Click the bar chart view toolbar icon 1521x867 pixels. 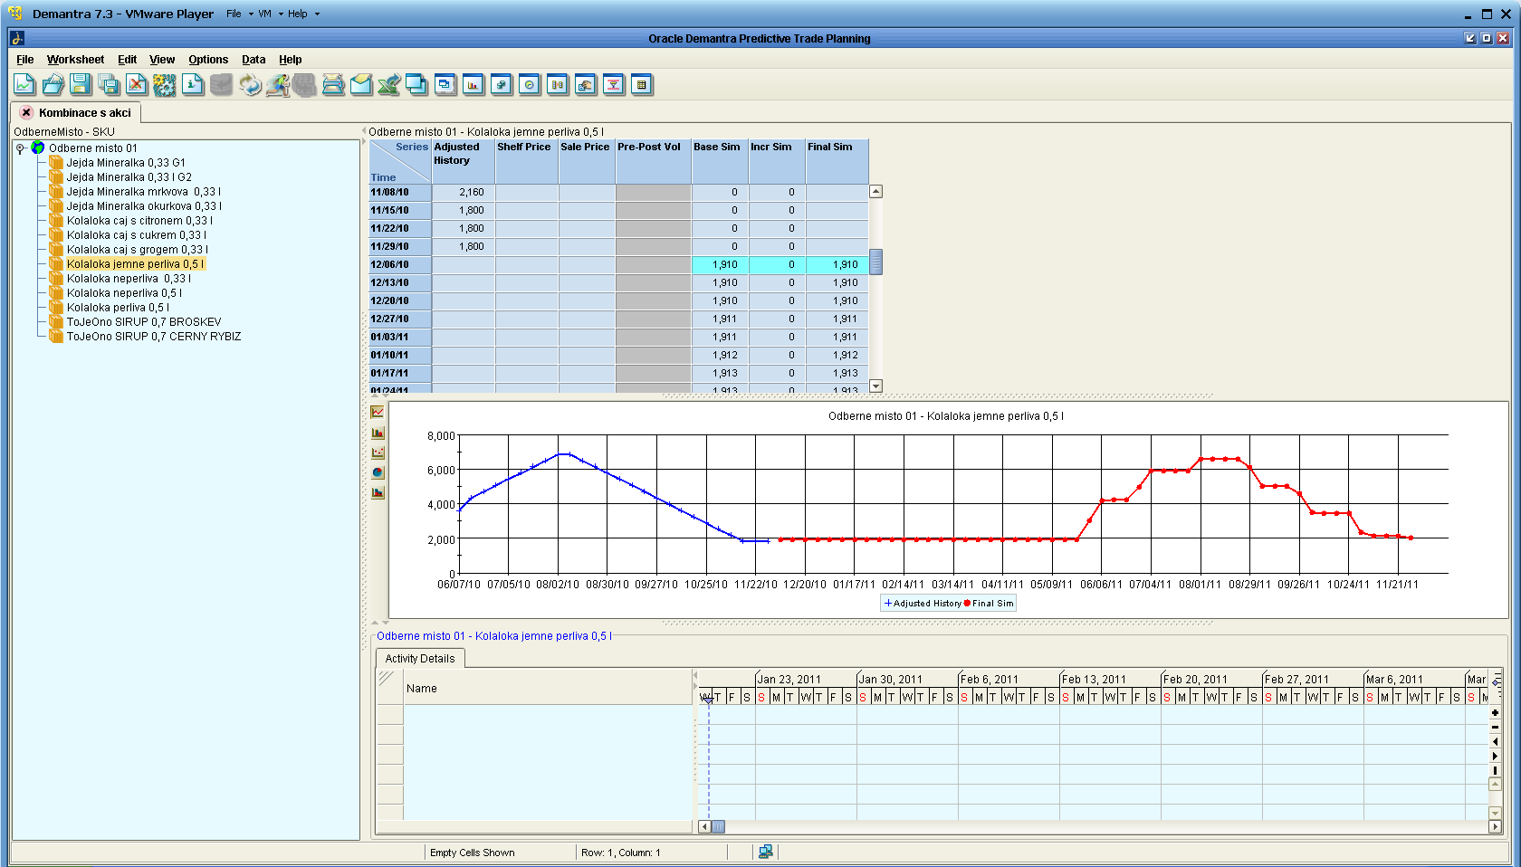coord(474,85)
